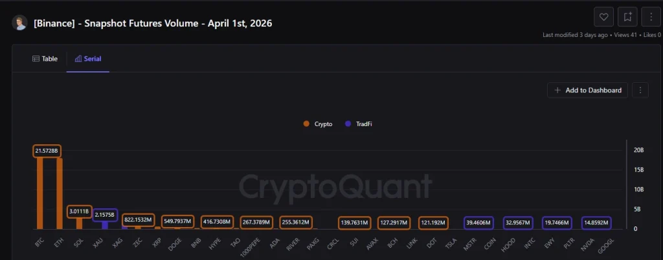
Task: Click the bar chart icon beside Serial
Action: click(x=78, y=59)
